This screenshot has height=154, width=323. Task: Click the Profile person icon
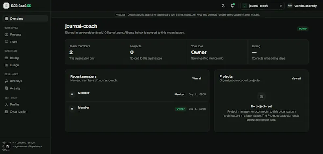pyautogui.click(x=6, y=105)
